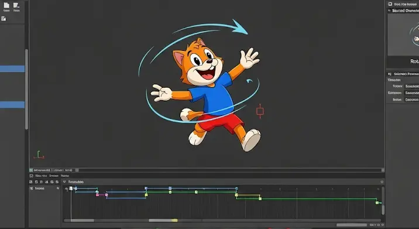The height and width of the screenshot is (229, 419).
Task: Click the left panel's vertical scrollbar
Action: (x=26, y=89)
